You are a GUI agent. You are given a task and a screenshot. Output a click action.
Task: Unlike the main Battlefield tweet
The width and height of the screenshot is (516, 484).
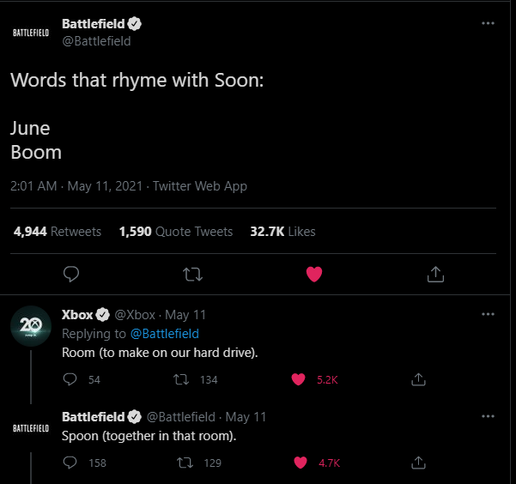click(x=314, y=274)
